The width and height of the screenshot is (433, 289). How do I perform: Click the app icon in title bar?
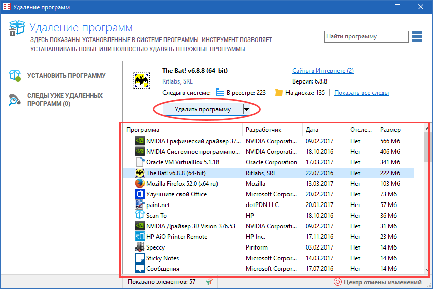pos(7,7)
